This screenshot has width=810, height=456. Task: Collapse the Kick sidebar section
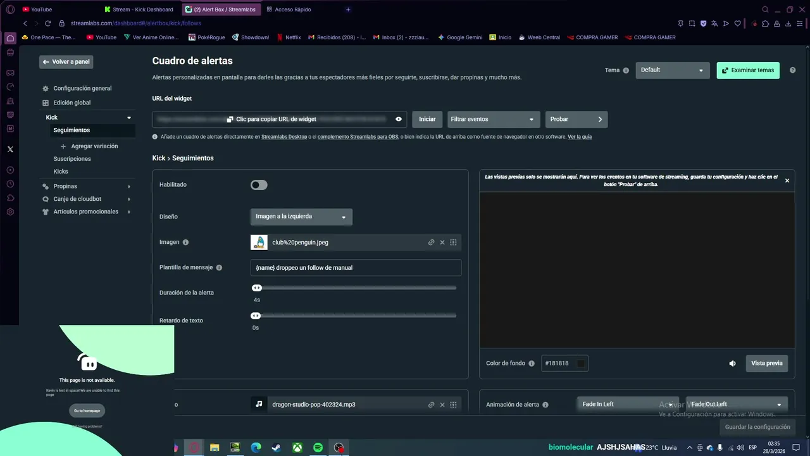[129, 118]
